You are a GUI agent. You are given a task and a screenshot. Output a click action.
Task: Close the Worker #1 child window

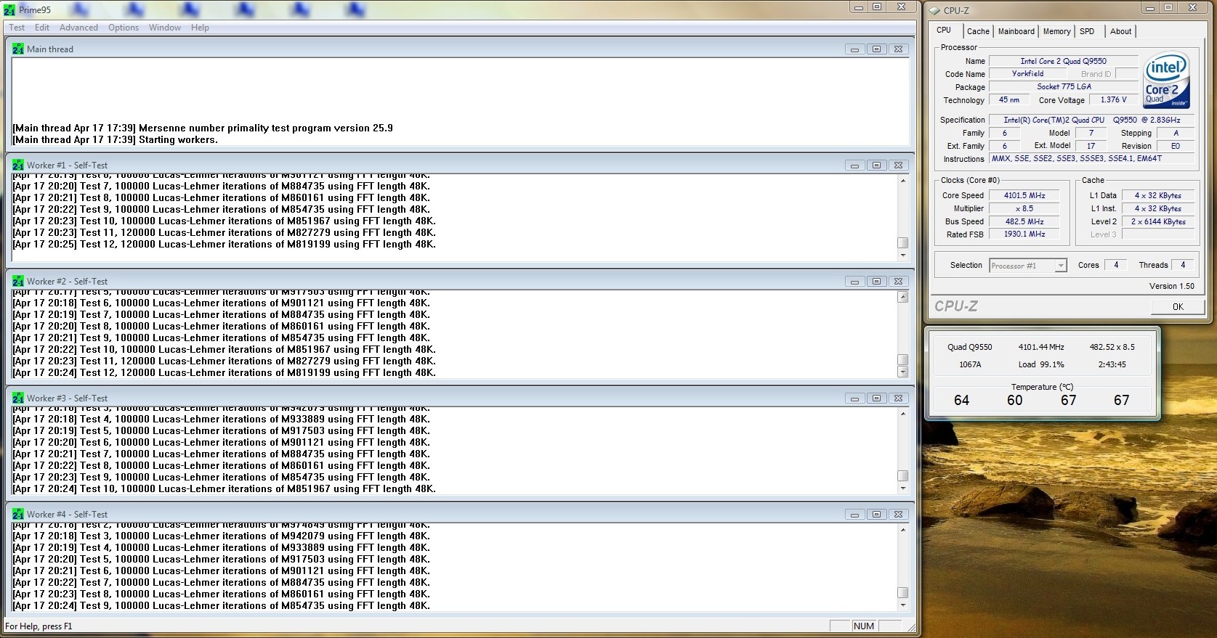pos(898,165)
